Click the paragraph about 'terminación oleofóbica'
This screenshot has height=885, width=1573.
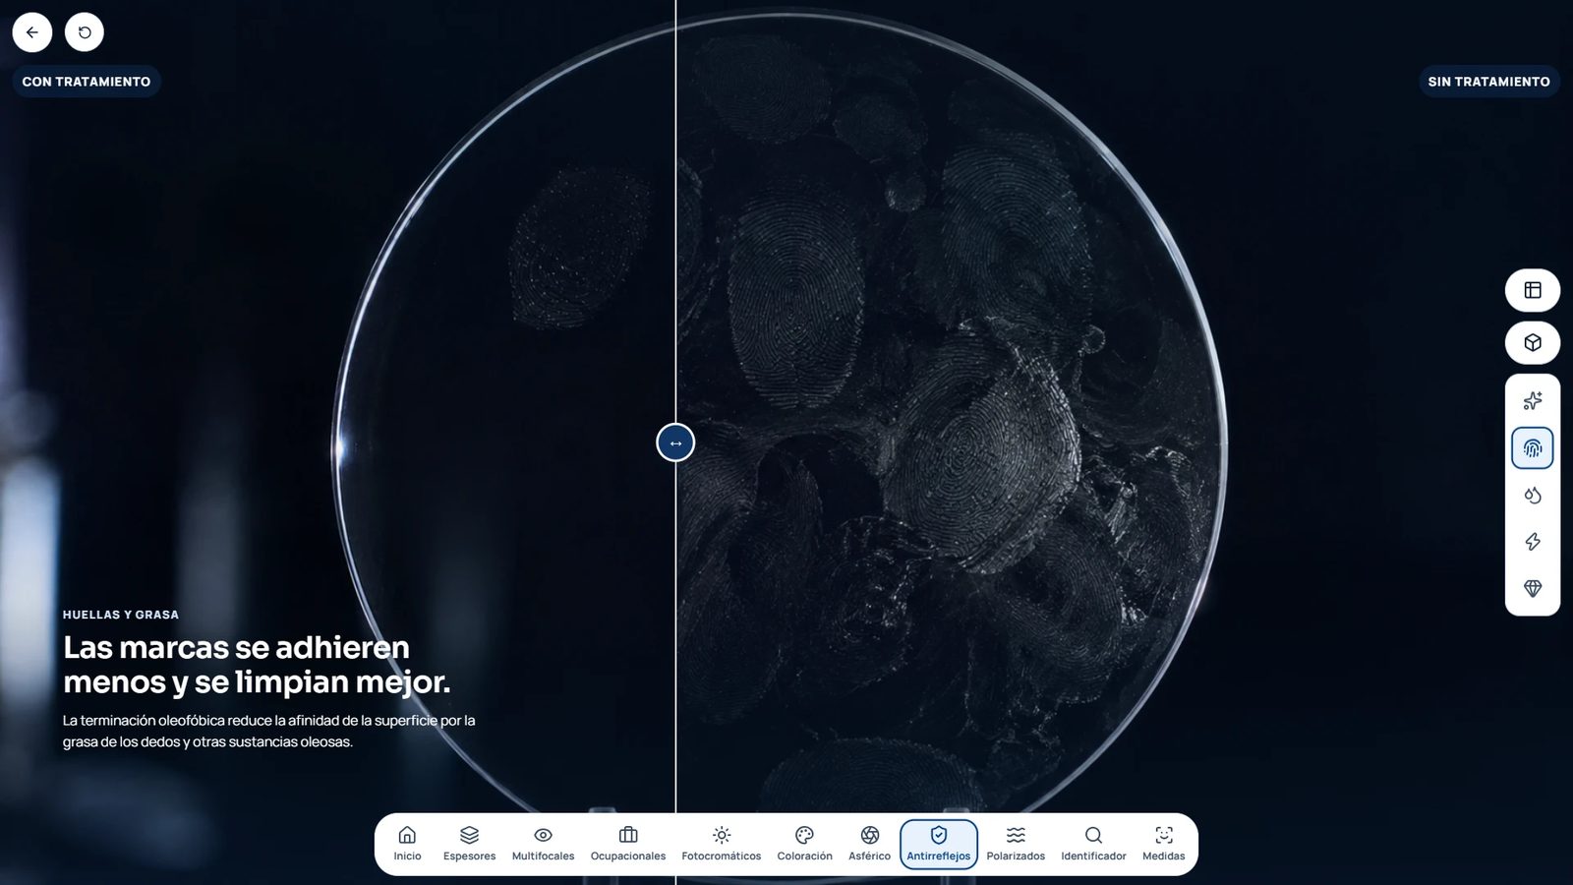click(x=269, y=731)
